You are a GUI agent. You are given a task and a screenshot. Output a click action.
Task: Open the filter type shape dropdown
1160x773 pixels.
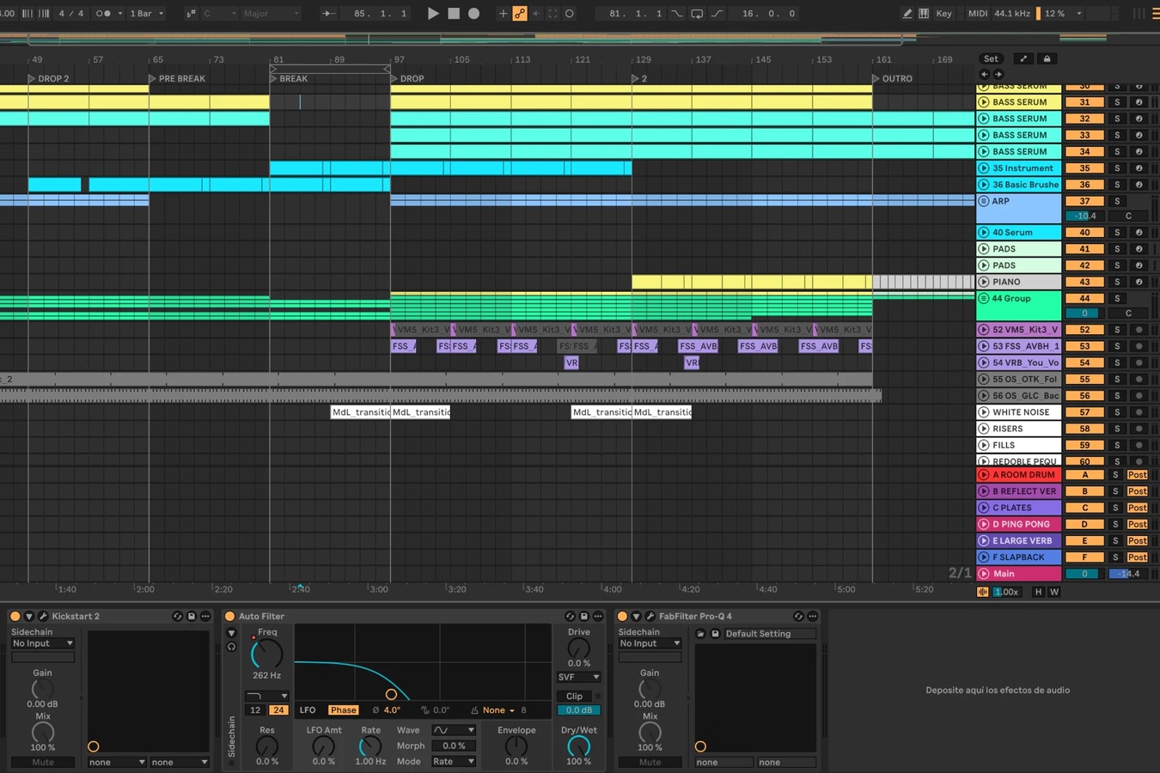click(x=267, y=696)
